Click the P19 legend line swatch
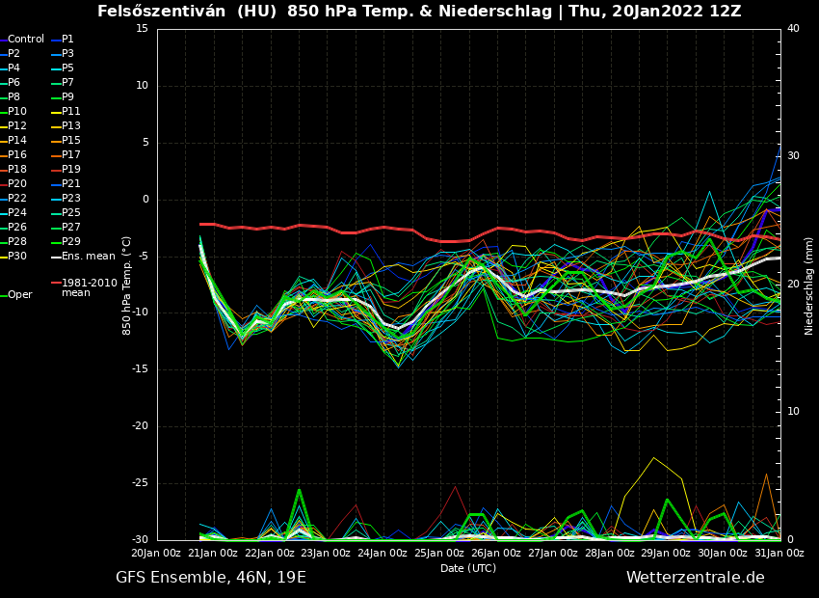Viewport: 819px width, 598px height. (56, 170)
